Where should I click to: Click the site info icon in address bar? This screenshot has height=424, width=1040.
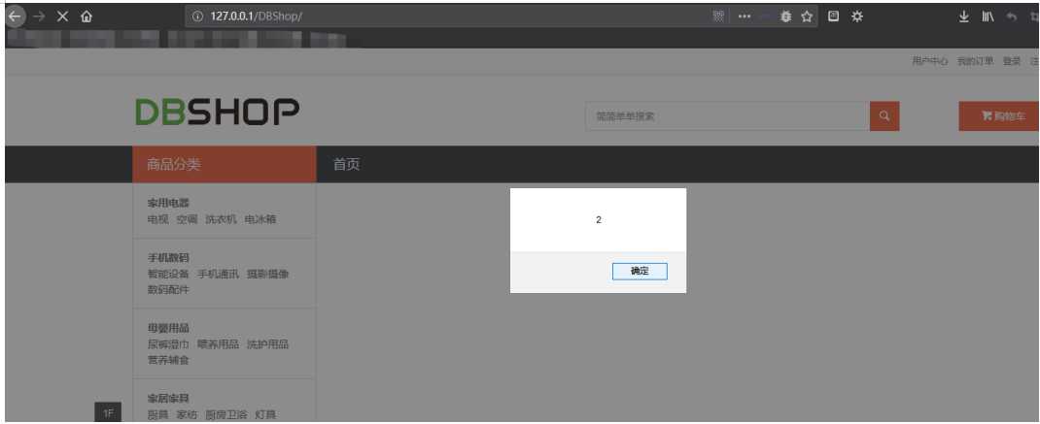pyautogui.click(x=197, y=17)
